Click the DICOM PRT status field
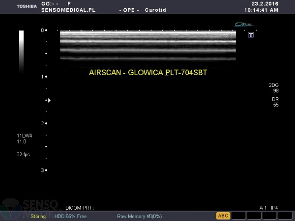The height and width of the screenshot is (221, 295). (x=79, y=208)
